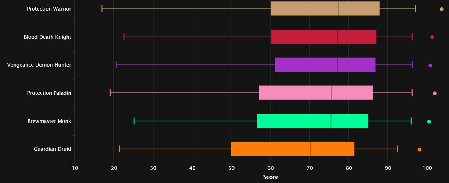Select the Vengeance Demon Hunter label text
Viewport: 449px width, 183px height.
click(x=39, y=65)
